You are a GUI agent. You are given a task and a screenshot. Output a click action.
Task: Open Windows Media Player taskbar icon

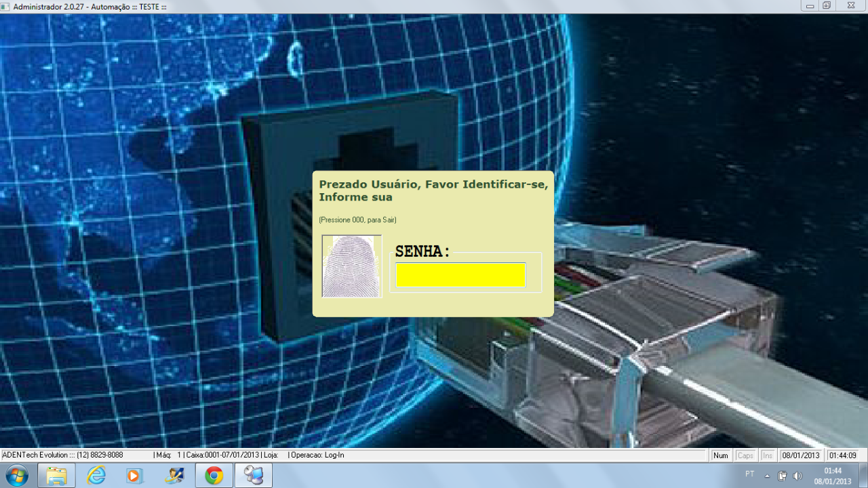(134, 476)
